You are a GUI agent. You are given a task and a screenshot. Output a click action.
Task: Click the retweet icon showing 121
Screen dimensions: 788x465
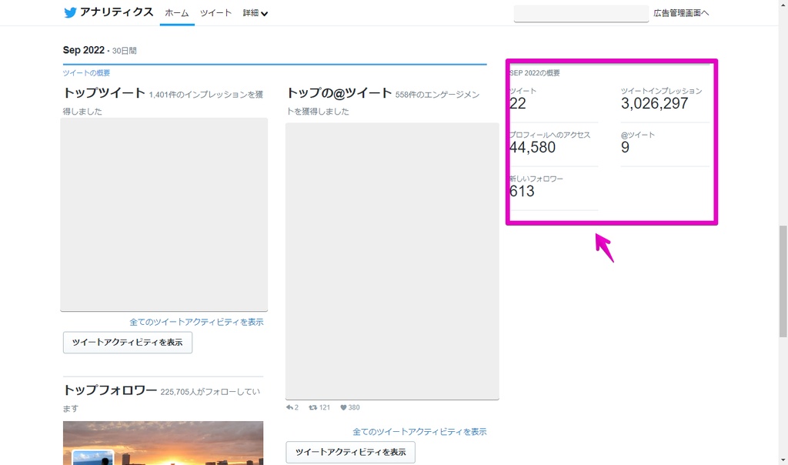[x=313, y=407]
